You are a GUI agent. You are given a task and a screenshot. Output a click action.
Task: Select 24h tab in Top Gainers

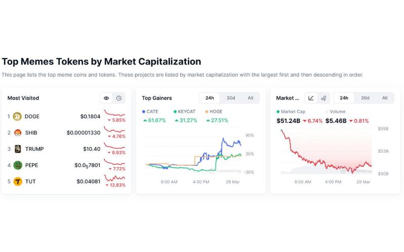pyautogui.click(x=210, y=98)
